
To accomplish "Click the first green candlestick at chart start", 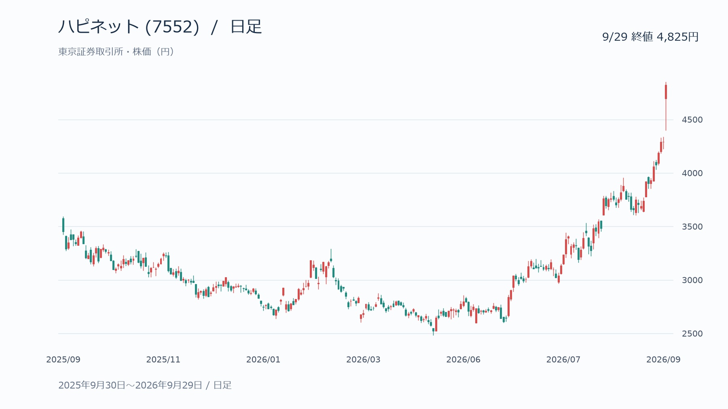I will pos(63,225).
